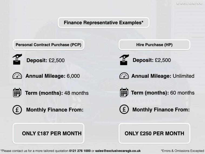This screenshot has width=205, height=154.
Task: Click the EXCLUSIVE logo in the corner
Action: coord(189,3)
